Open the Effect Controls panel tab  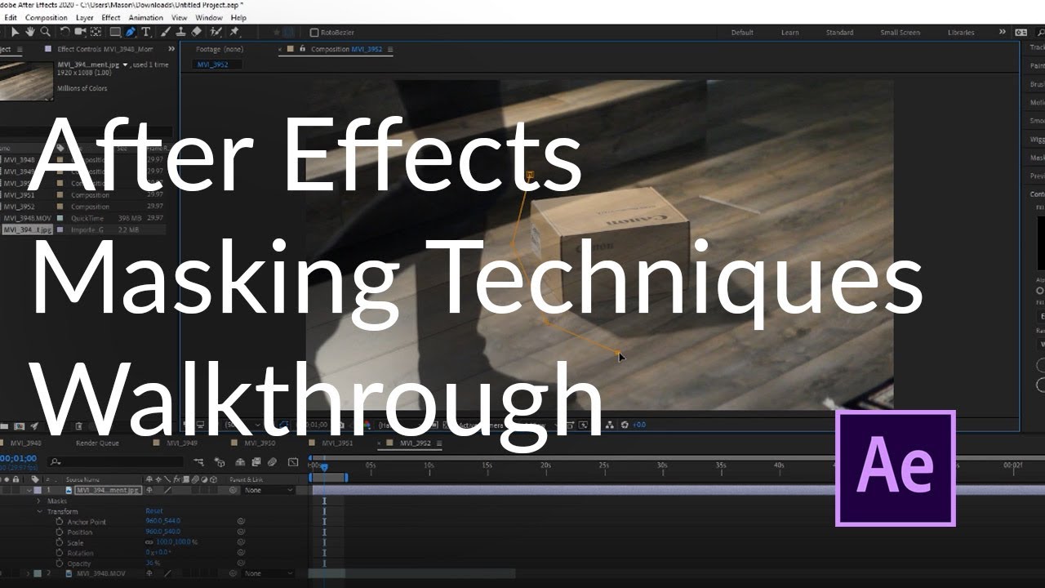106,49
